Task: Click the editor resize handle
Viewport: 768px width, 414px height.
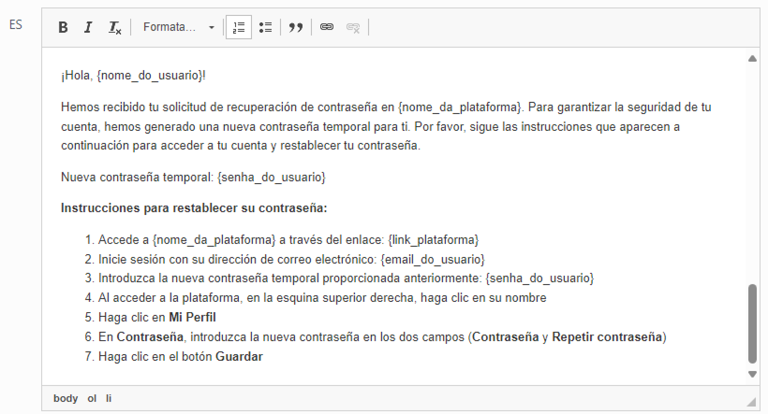Action: coord(751,402)
